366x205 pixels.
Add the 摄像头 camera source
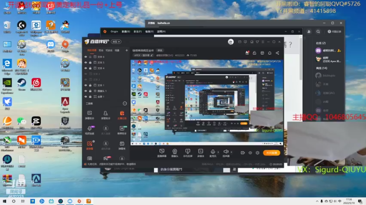(175, 153)
